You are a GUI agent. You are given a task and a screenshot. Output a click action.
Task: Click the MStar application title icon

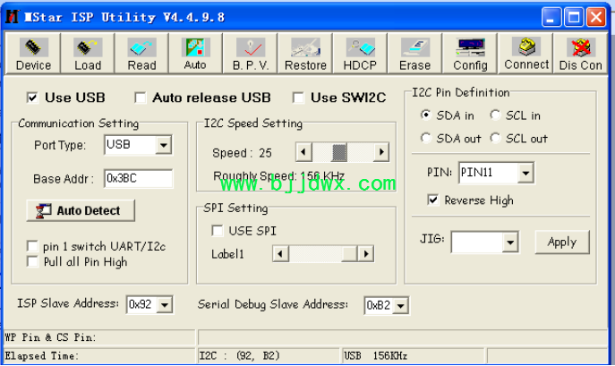[13, 16]
